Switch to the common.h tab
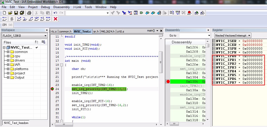The height and width of the screenshot is (127, 267). (x=65, y=31)
